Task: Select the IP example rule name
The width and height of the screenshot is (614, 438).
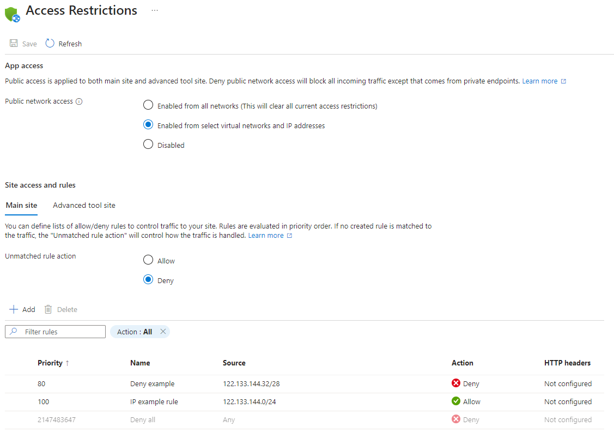Action: (154, 402)
